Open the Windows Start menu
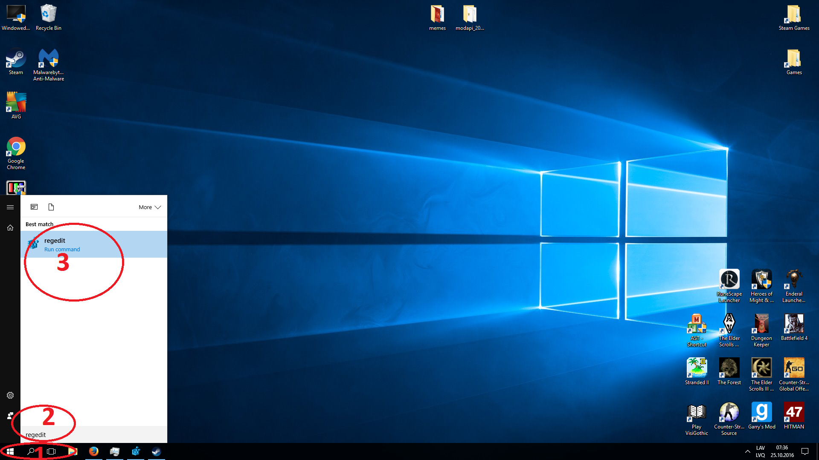Viewport: 819px width, 460px height. coord(10,451)
